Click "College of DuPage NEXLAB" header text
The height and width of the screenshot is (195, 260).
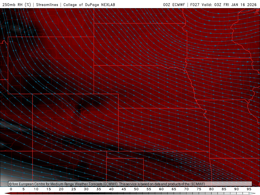click(x=89, y=5)
